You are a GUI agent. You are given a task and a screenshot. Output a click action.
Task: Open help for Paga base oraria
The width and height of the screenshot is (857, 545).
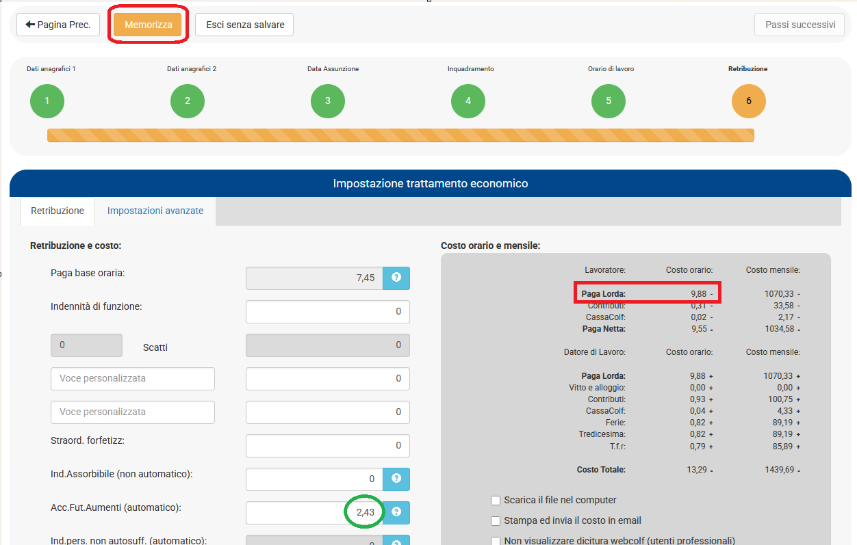click(396, 278)
